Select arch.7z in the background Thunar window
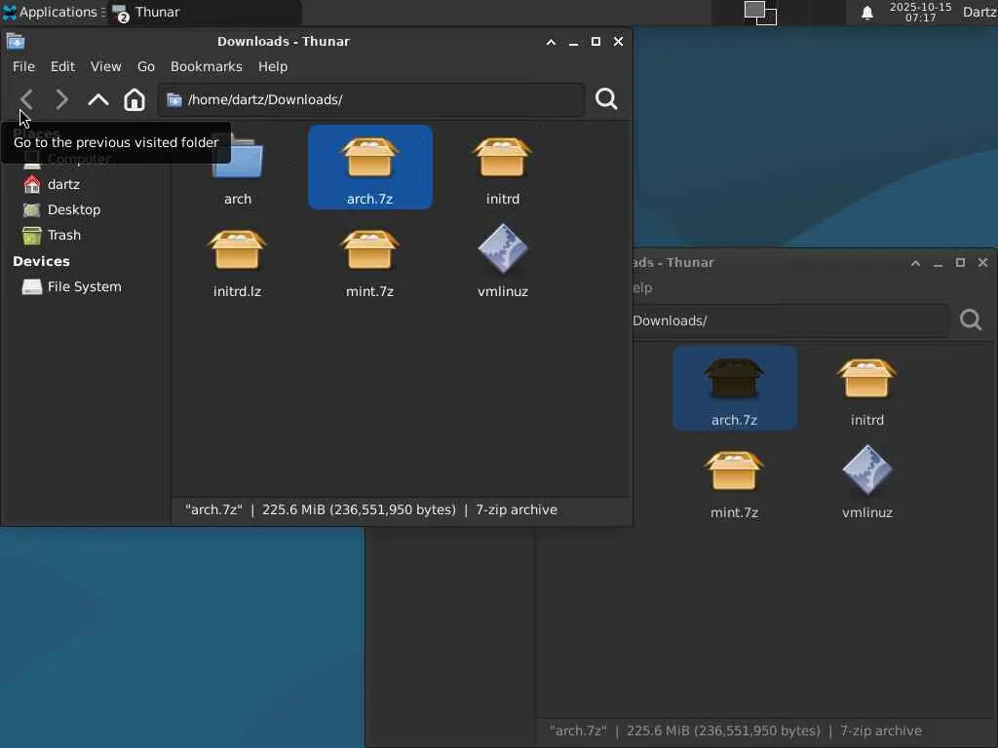This screenshot has width=998, height=748. coord(735,388)
